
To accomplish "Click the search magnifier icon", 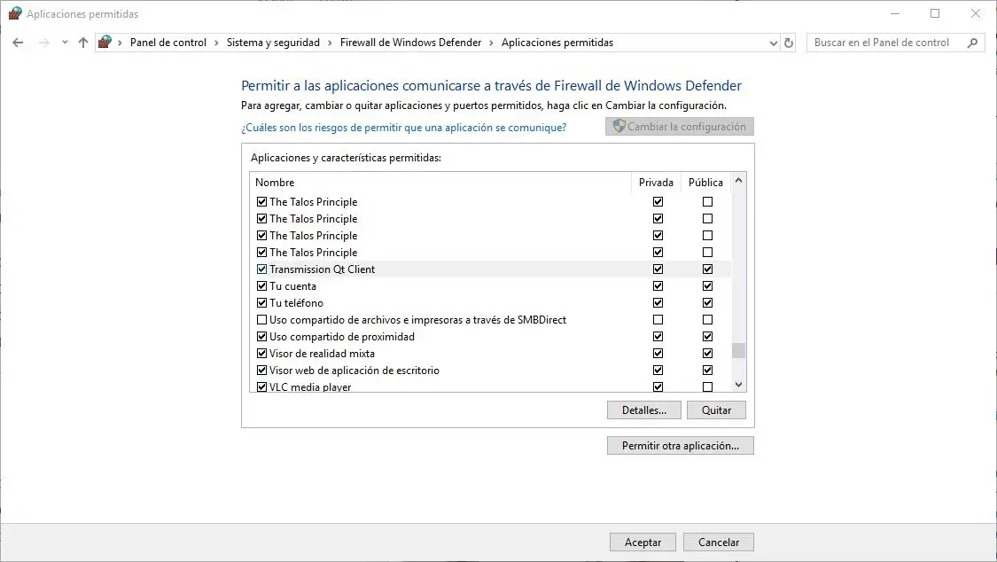I will click(x=973, y=43).
